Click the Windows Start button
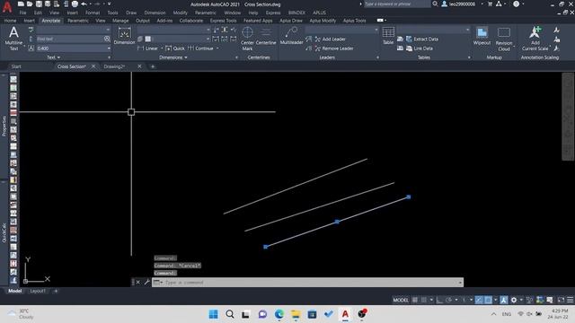The width and height of the screenshot is (575, 323). [x=213, y=314]
